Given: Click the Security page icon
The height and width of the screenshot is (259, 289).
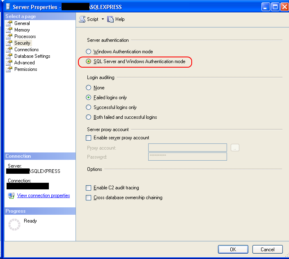Looking at the screenshot, I should [9, 43].
